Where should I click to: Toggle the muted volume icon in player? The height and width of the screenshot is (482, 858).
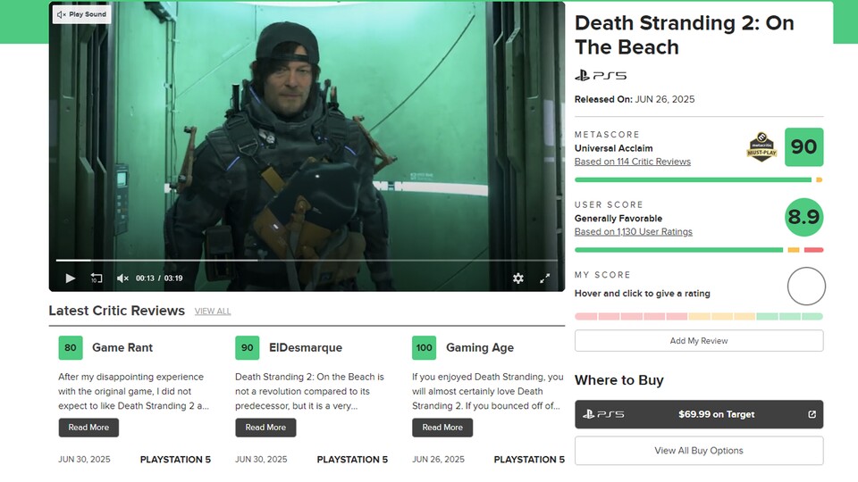(x=122, y=278)
